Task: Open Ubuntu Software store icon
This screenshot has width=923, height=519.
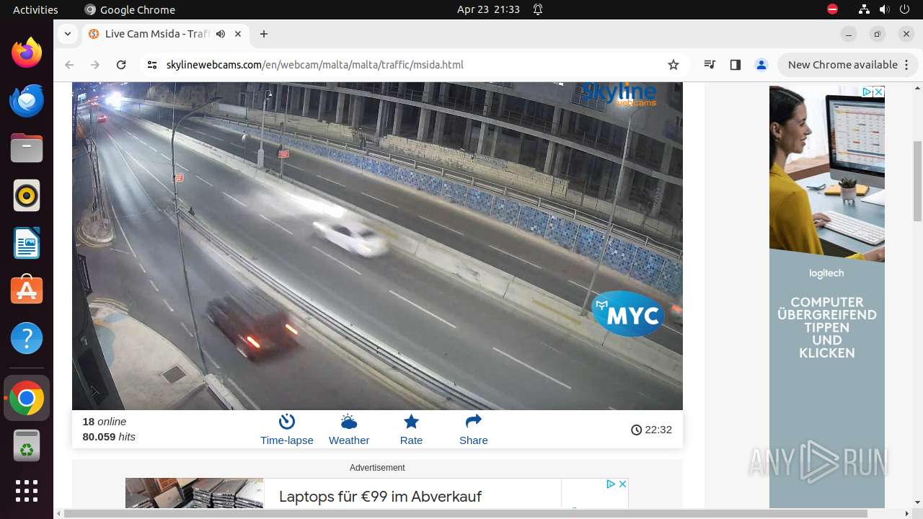Action: pos(27,290)
